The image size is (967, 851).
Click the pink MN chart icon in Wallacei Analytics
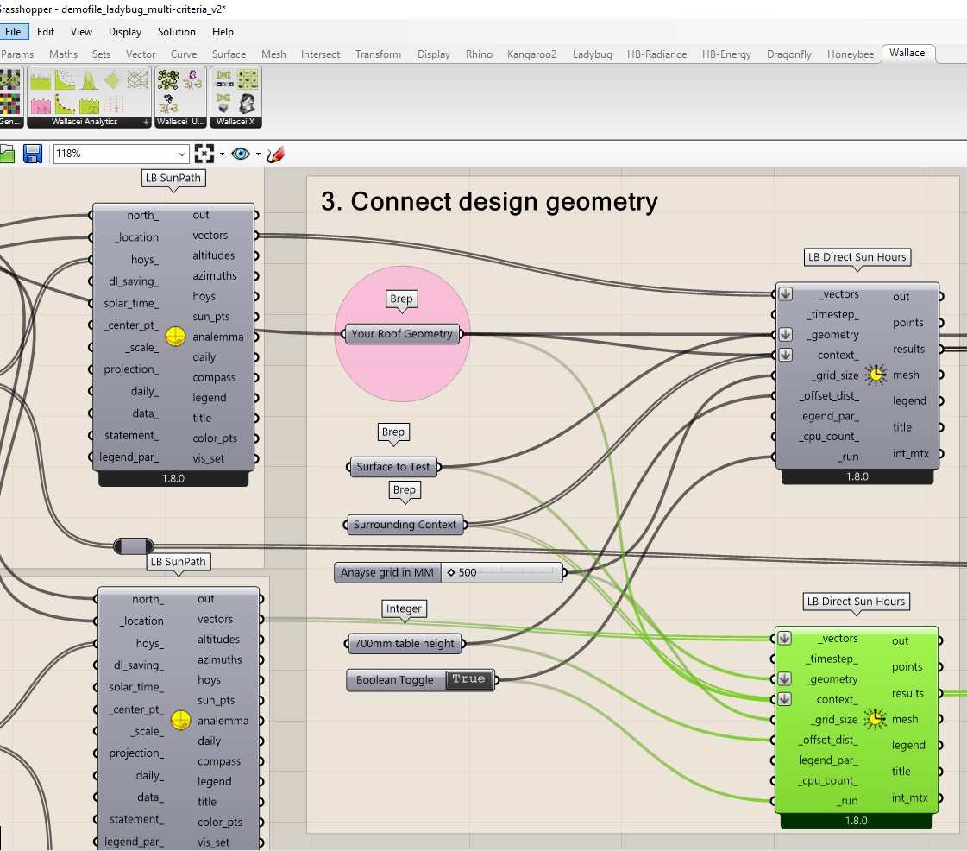pyautogui.click(x=40, y=105)
